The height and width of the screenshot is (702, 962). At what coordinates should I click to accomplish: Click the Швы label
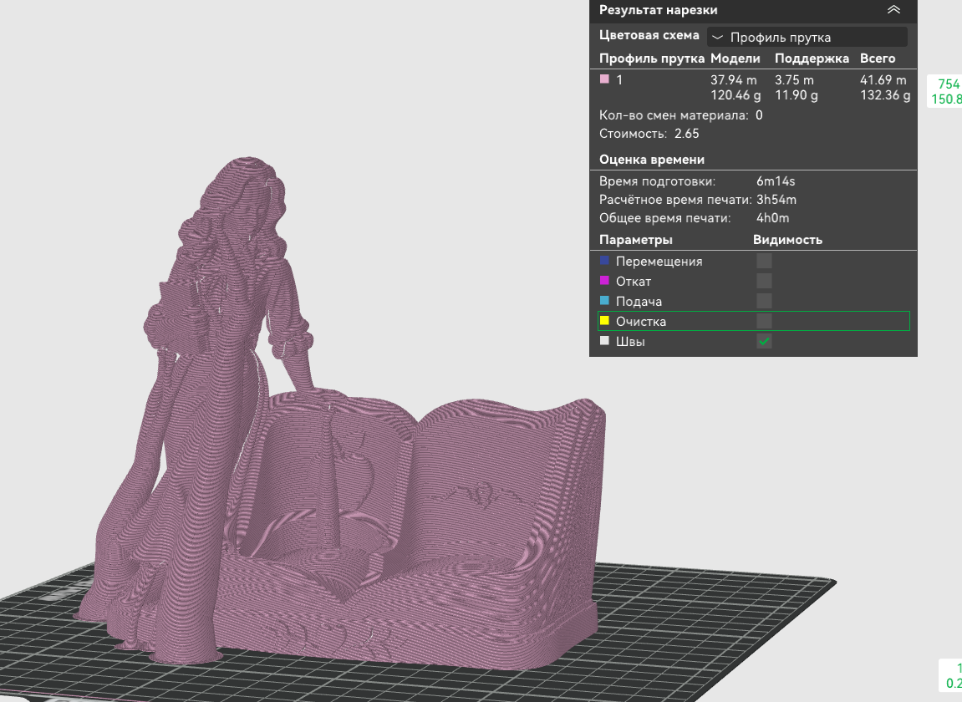click(630, 341)
